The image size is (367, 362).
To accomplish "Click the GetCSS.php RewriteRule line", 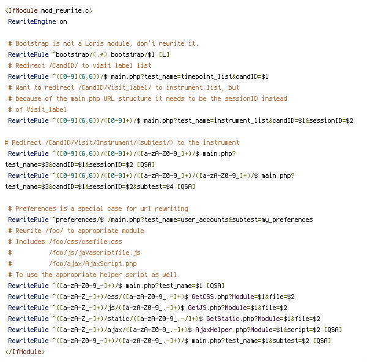I will click(x=151, y=297).
